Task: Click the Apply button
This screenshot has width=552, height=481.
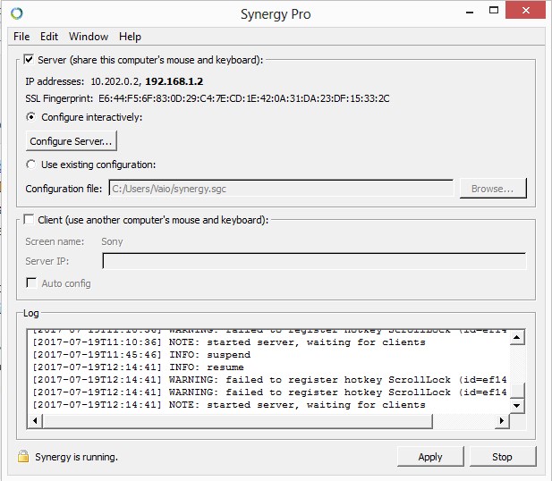Action: click(x=430, y=457)
